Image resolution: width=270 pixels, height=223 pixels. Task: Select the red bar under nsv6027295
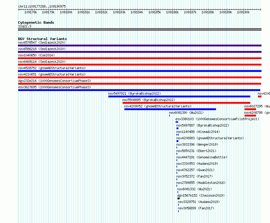(x=250, y=109)
